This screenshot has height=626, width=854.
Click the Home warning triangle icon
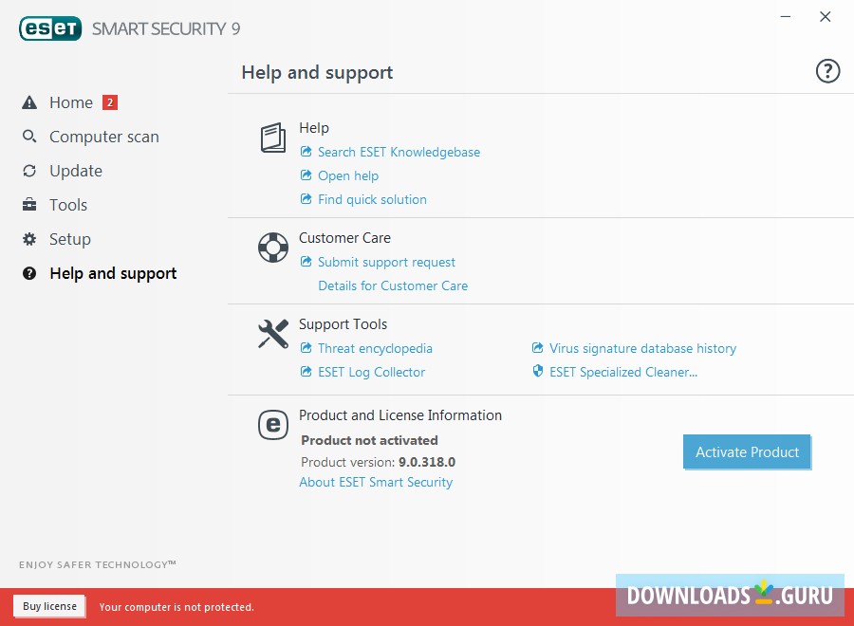pyautogui.click(x=29, y=102)
